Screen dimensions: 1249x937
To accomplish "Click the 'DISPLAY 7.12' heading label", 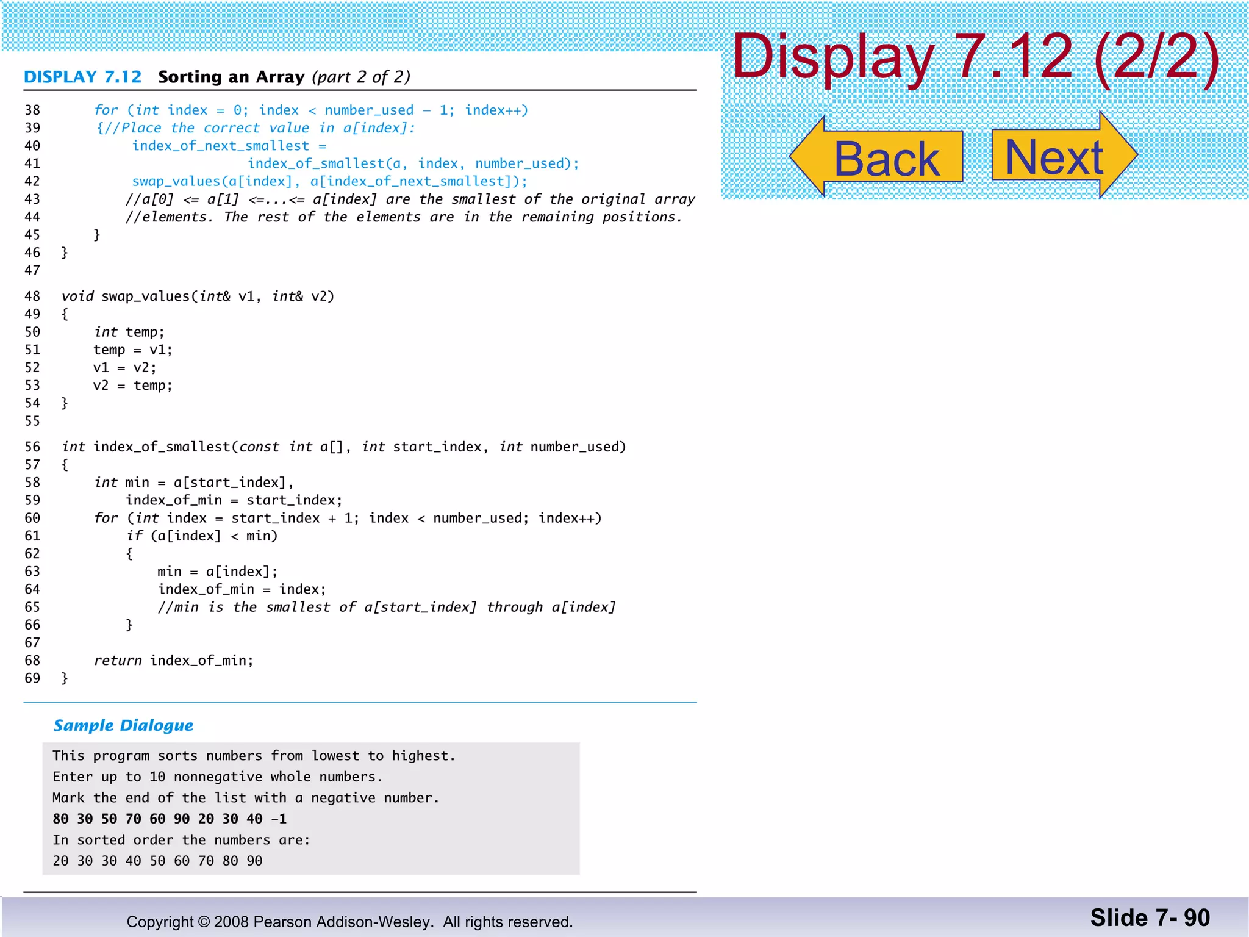I will [82, 77].
